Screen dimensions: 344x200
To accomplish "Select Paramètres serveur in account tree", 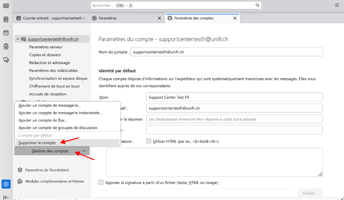I will pyautogui.click(x=46, y=47).
